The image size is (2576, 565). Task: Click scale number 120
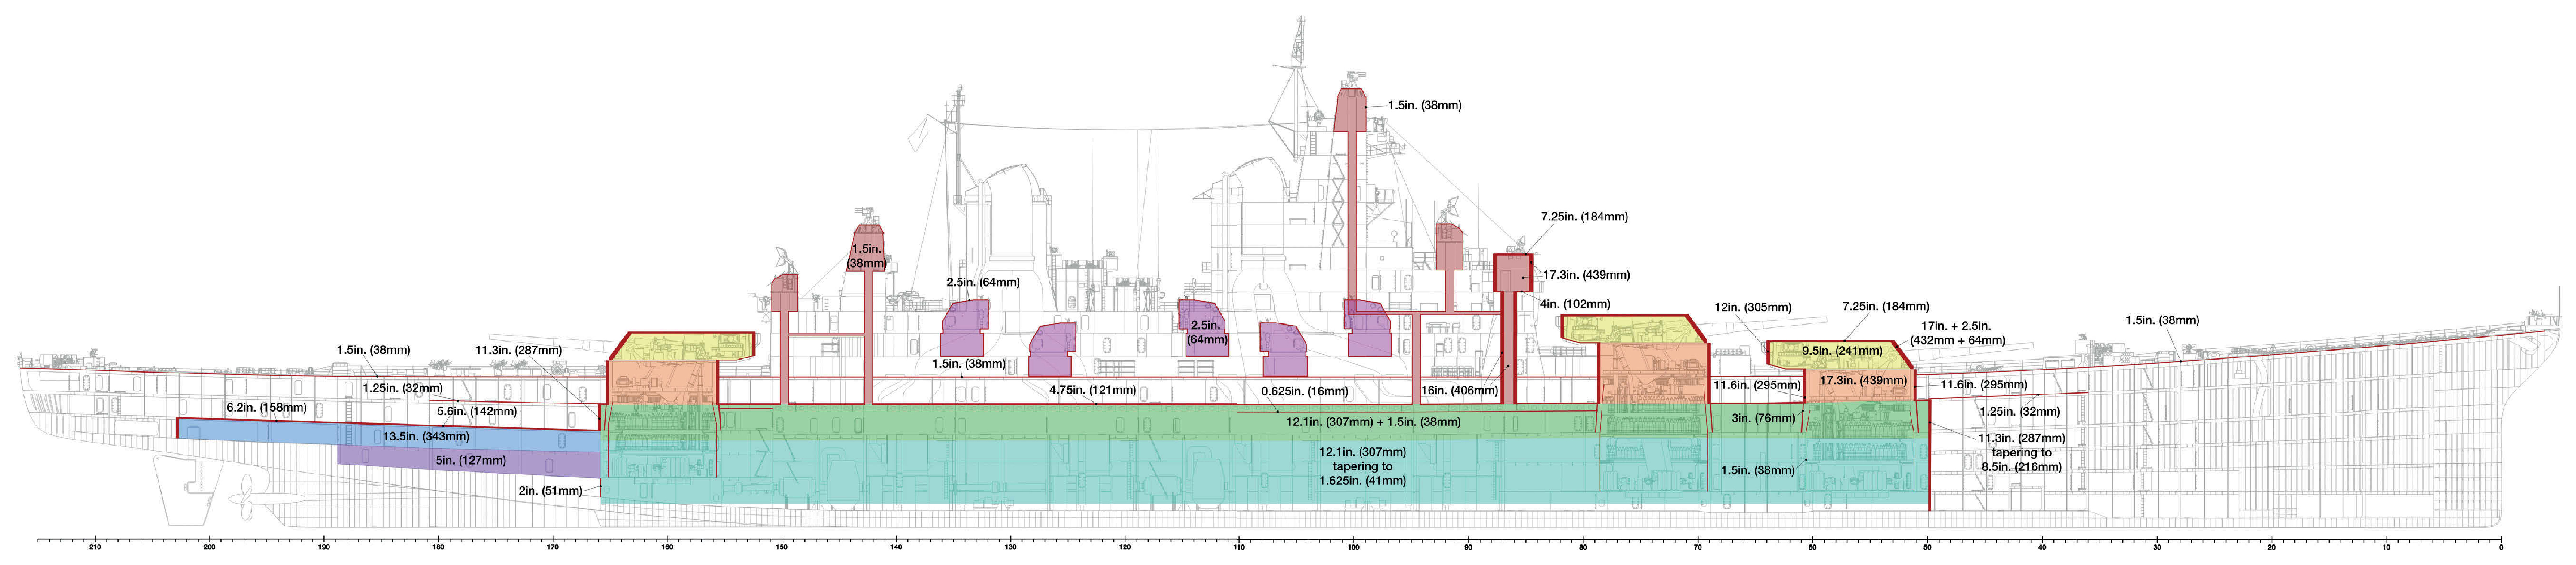(x=1125, y=547)
